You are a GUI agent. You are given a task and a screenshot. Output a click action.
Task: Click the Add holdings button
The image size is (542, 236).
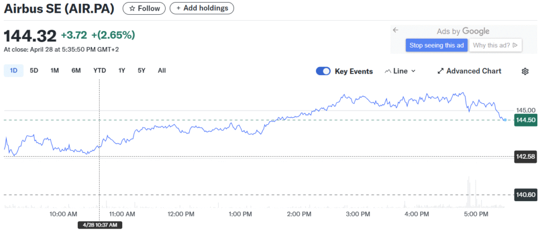tap(202, 8)
